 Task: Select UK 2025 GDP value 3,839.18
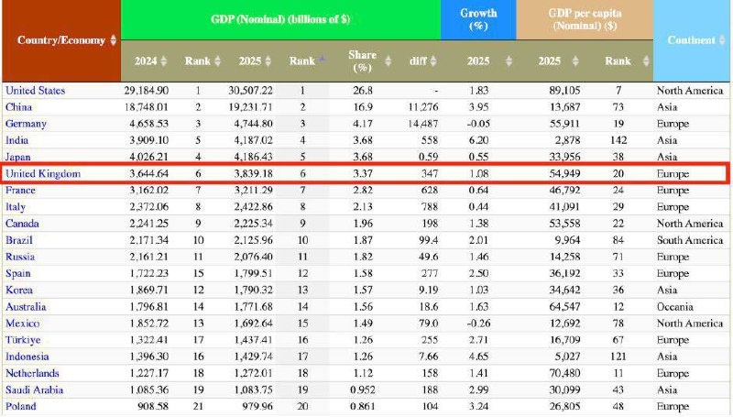coord(253,174)
